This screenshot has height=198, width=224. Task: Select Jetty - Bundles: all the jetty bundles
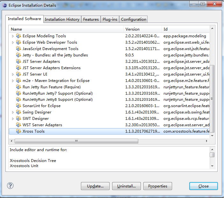click(x=109, y=55)
